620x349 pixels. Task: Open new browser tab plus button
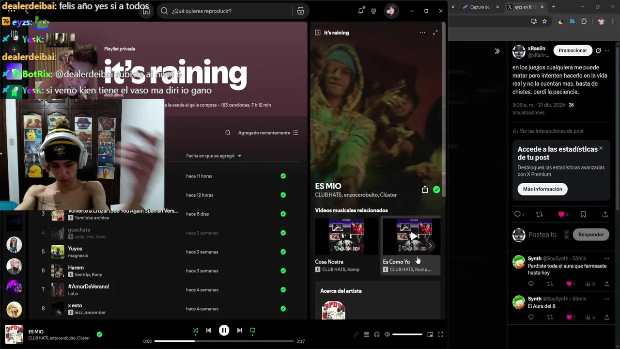click(x=554, y=7)
